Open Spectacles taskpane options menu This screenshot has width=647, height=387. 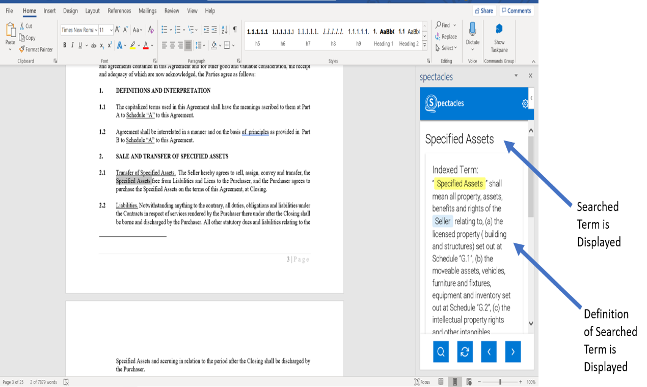click(x=516, y=75)
